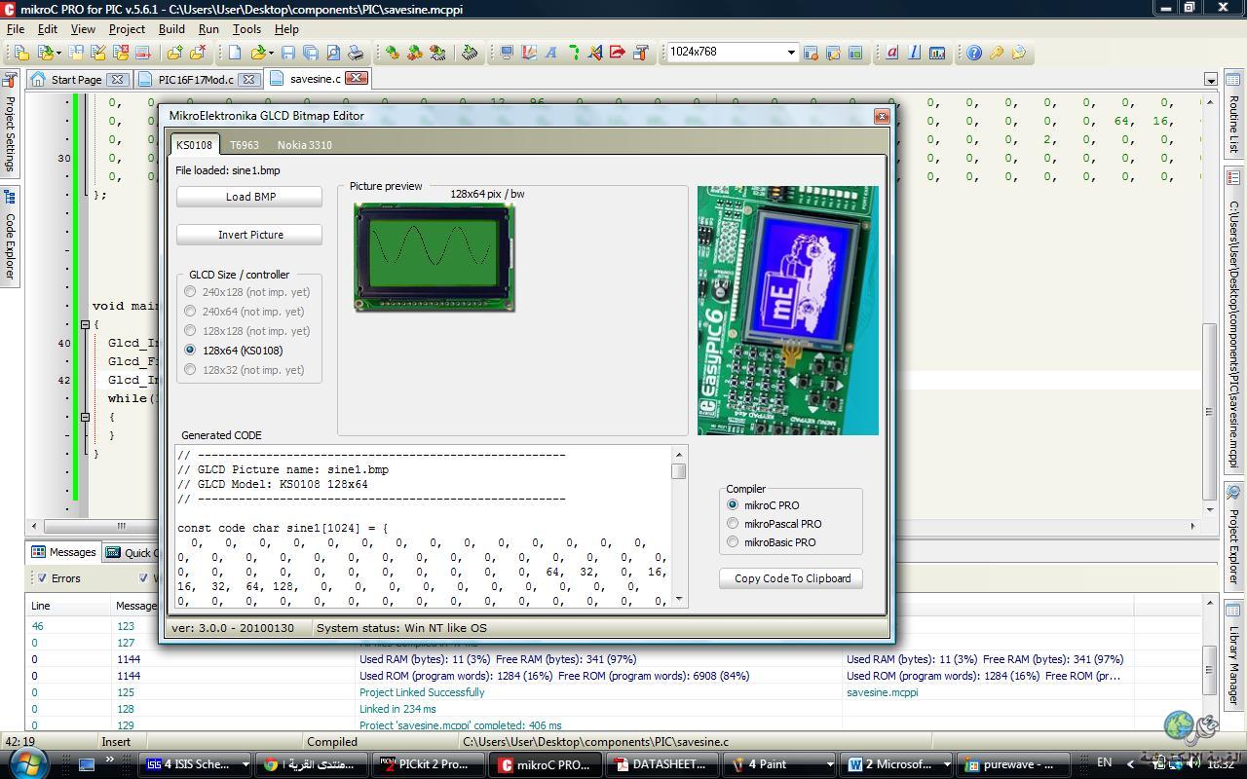Open the Routine List side panel
The height and width of the screenshot is (779, 1247).
tap(1233, 115)
